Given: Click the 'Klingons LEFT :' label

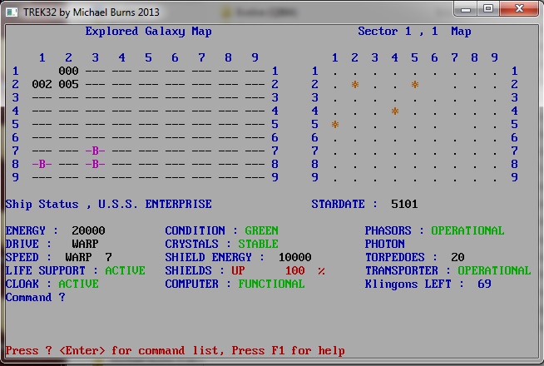Looking at the screenshot, I should point(414,284).
